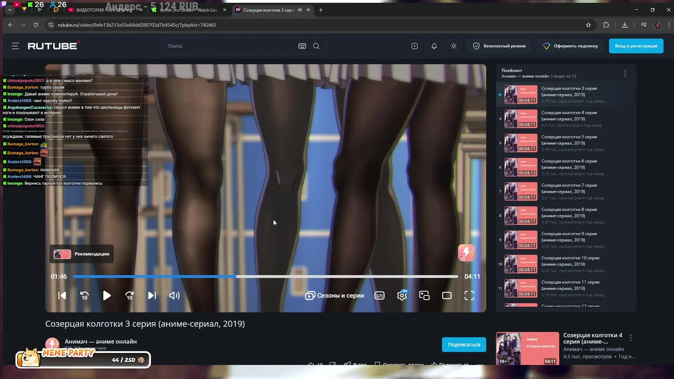Click the Анимач channel logo in player

coord(467,253)
